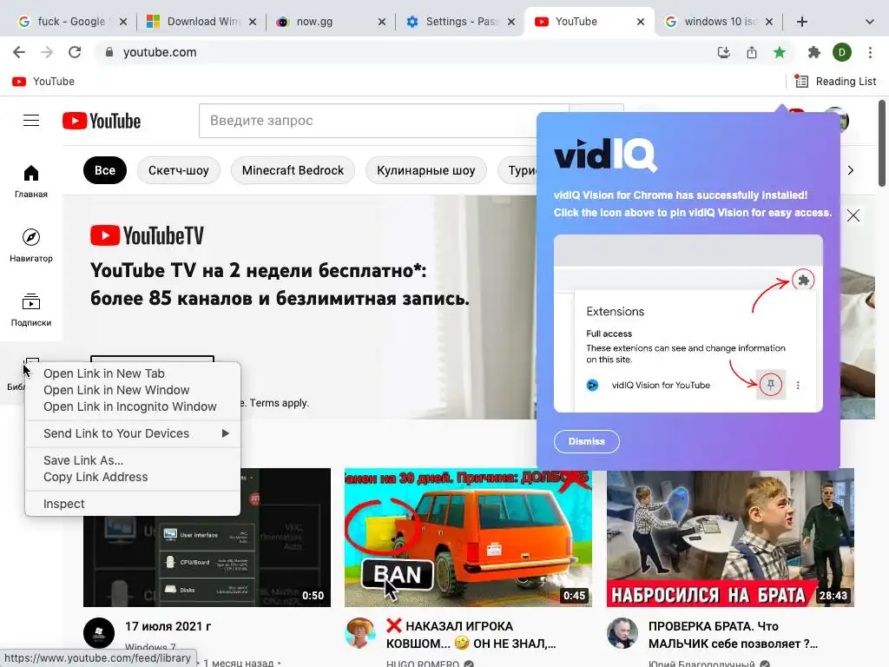The height and width of the screenshot is (667, 889).
Task: Open Chrome profile D avatar
Action: pyautogui.click(x=842, y=53)
